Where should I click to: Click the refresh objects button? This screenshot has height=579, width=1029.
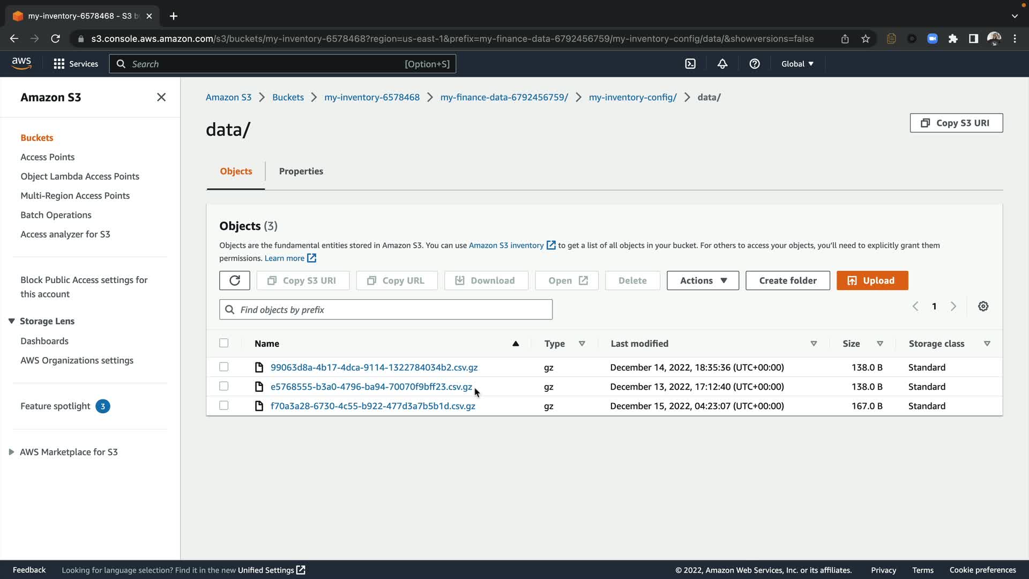point(234,280)
